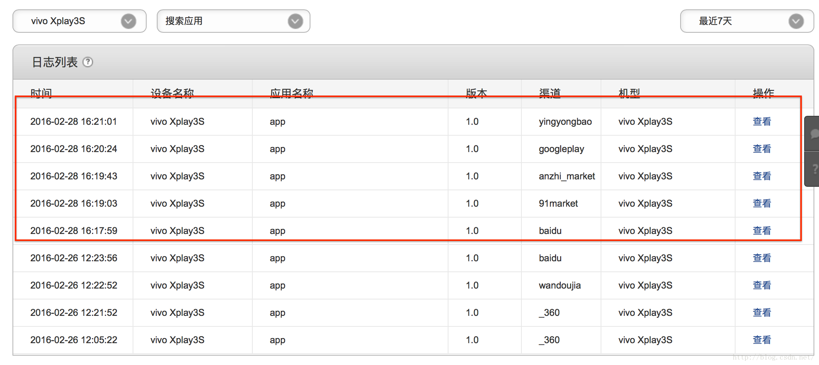Image resolution: width=819 pixels, height=365 pixels.
Task: Select _360 channel in 12:21:52 row
Action: pyautogui.click(x=549, y=313)
